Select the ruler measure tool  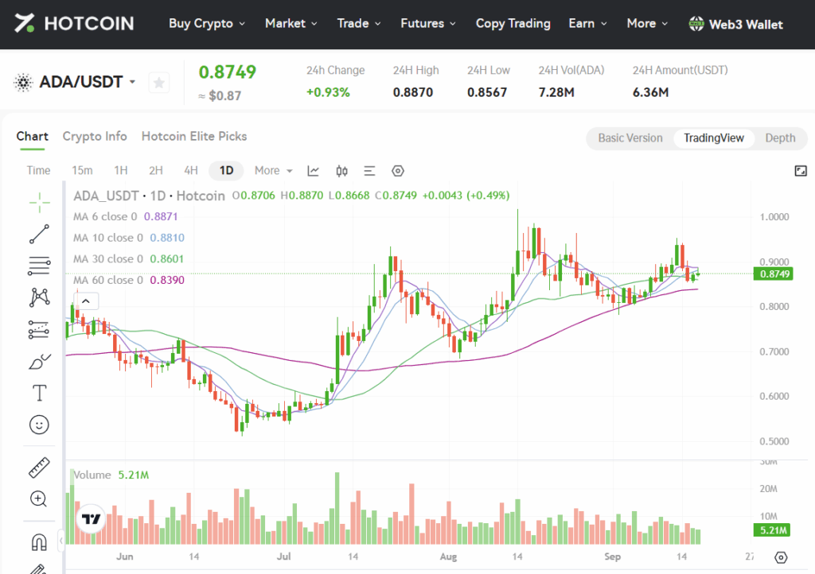click(x=40, y=467)
